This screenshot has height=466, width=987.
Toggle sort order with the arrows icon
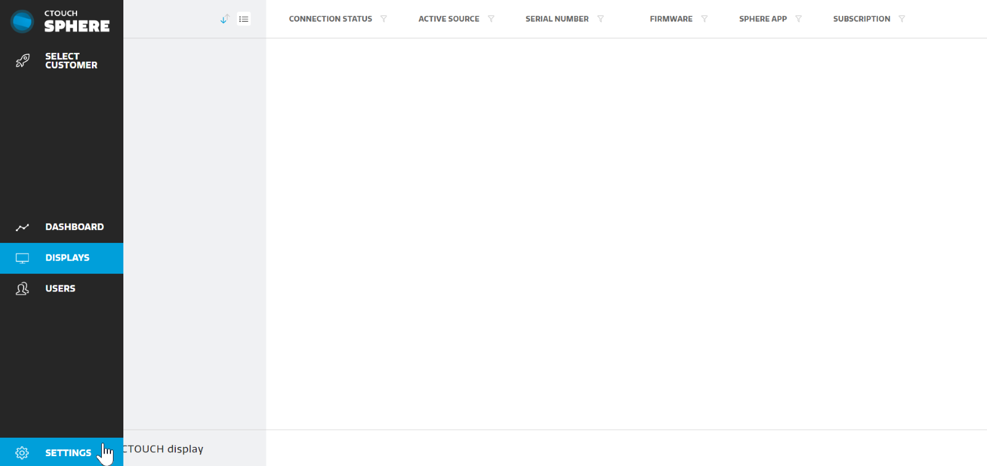(x=225, y=19)
